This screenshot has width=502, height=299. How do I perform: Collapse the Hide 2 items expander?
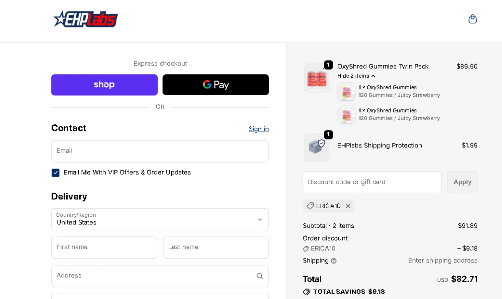coord(356,76)
